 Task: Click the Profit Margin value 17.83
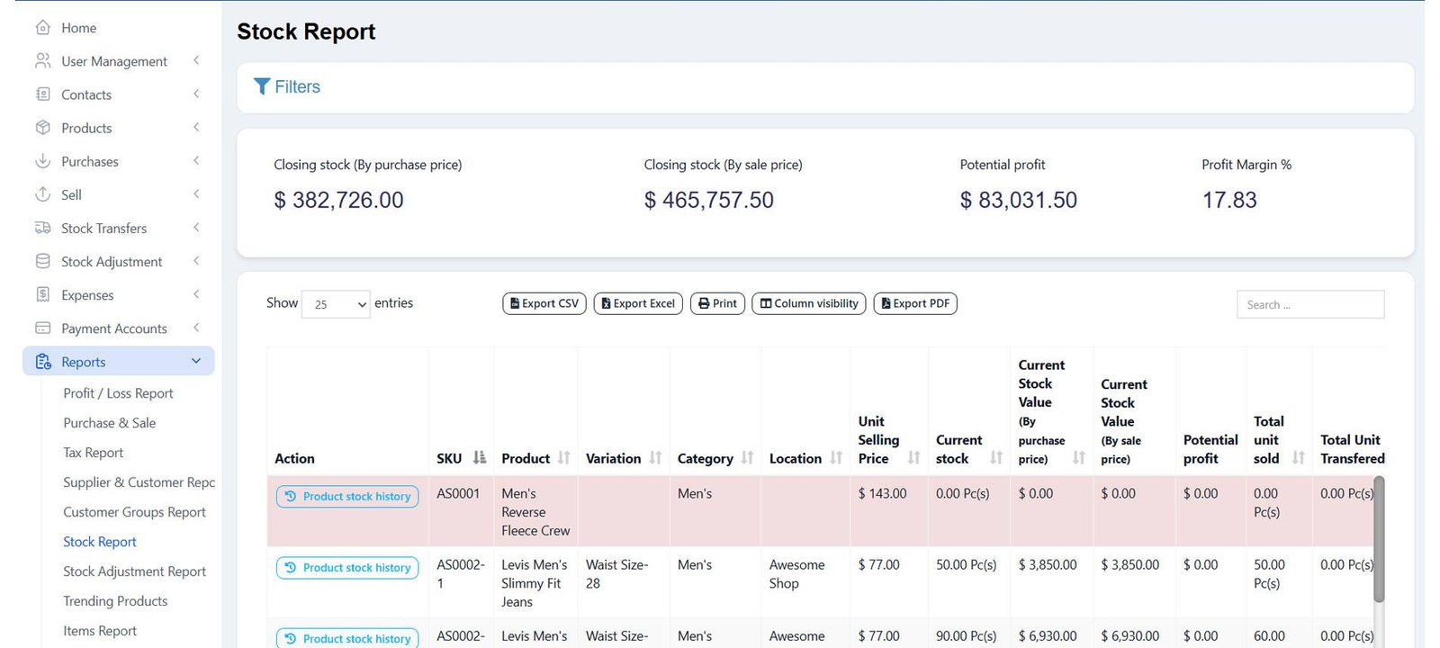(1229, 200)
